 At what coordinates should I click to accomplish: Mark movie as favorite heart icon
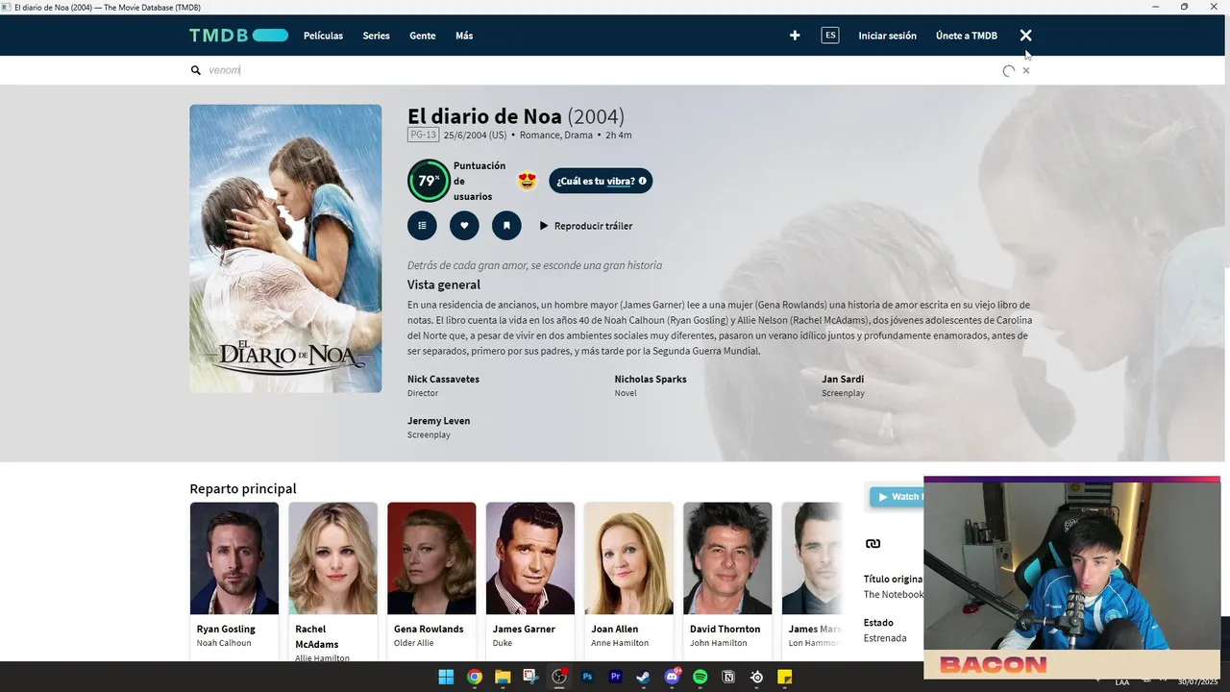tap(464, 226)
